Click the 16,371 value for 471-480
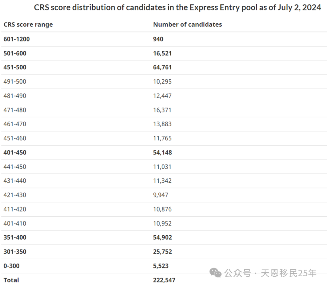The width and height of the screenshot is (327, 286). (x=162, y=110)
